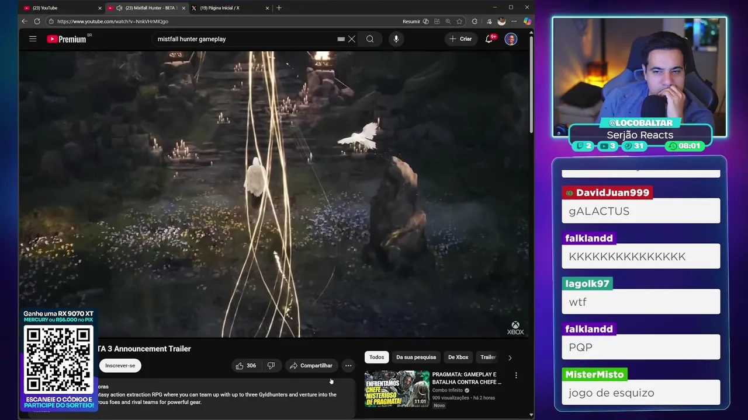Screen dimensions: 748x420
Task: Click the Criar create button
Action: (x=460, y=39)
